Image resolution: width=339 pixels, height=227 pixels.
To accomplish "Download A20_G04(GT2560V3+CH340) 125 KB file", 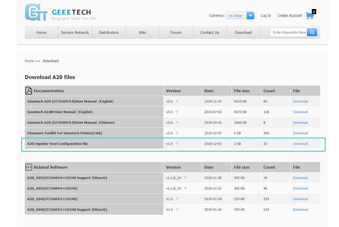I will tap(300, 199).
